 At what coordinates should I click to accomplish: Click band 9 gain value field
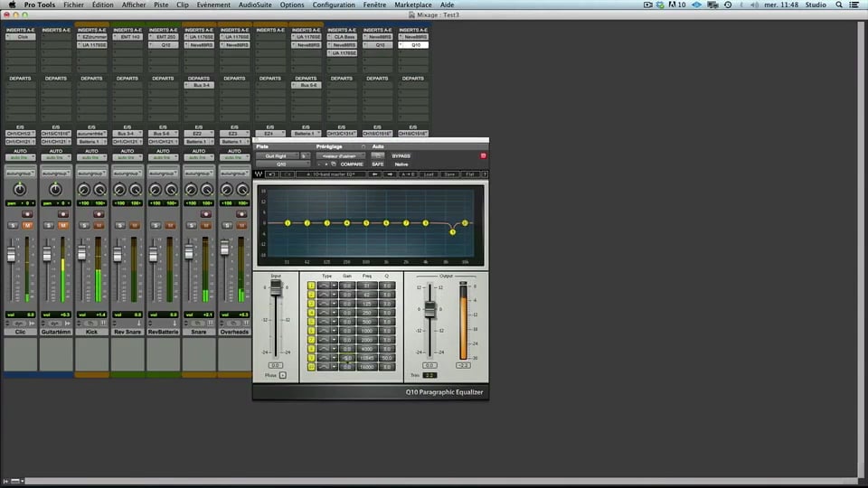tap(347, 358)
